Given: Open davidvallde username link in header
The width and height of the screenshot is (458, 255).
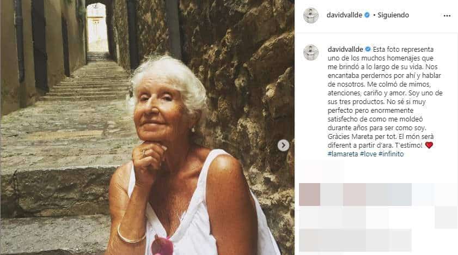Looking at the screenshot, I should click(x=344, y=15).
